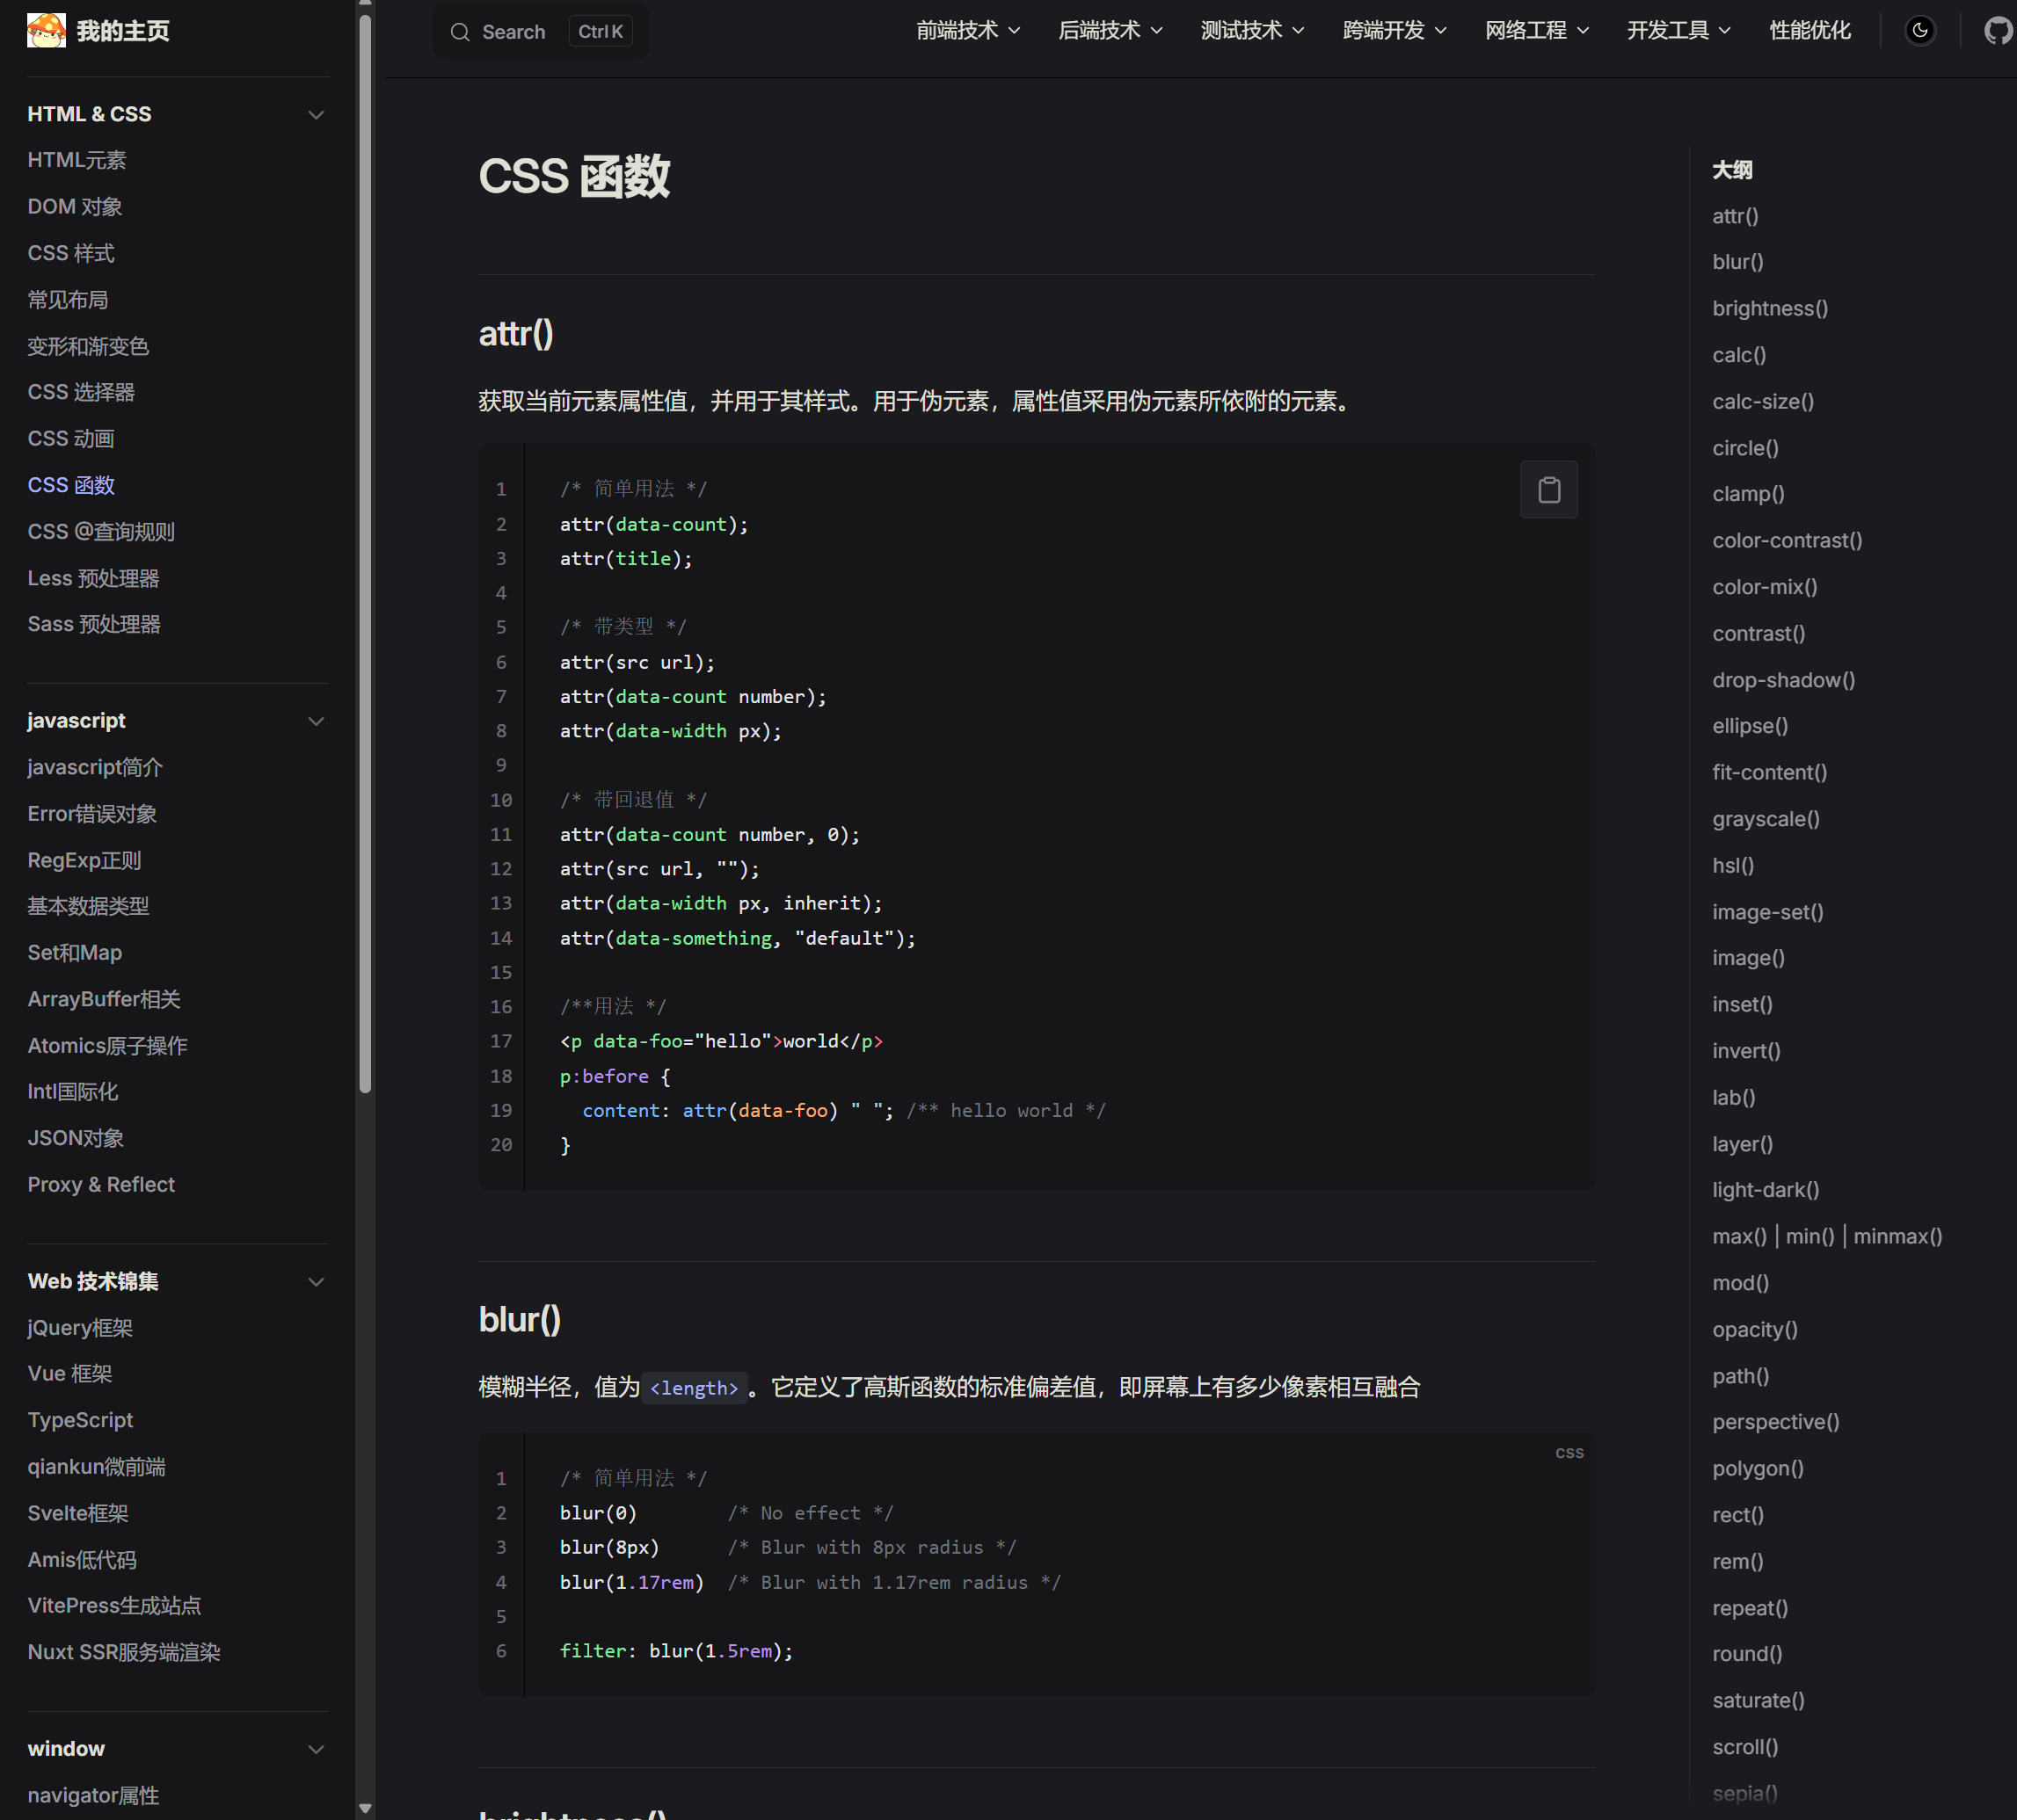
Task: Toggle dark mode moon switch
Action: [1919, 31]
